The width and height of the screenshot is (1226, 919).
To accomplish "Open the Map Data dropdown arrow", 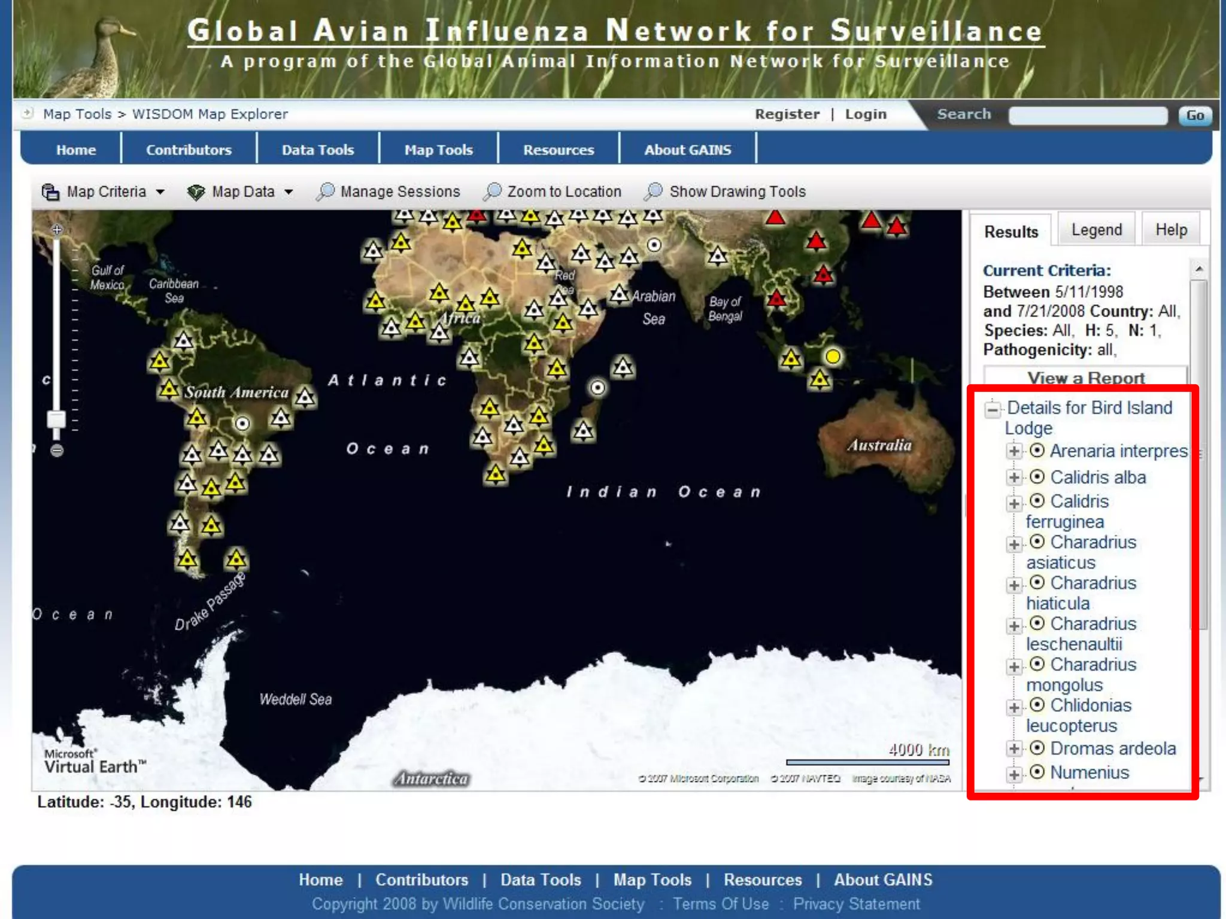I will (289, 192).
